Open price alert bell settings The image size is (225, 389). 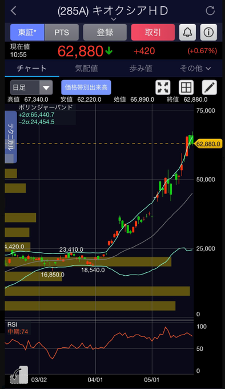click(187, 32)
